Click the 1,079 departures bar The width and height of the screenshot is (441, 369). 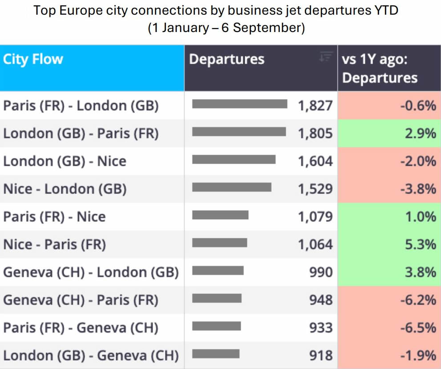point(220,215)
